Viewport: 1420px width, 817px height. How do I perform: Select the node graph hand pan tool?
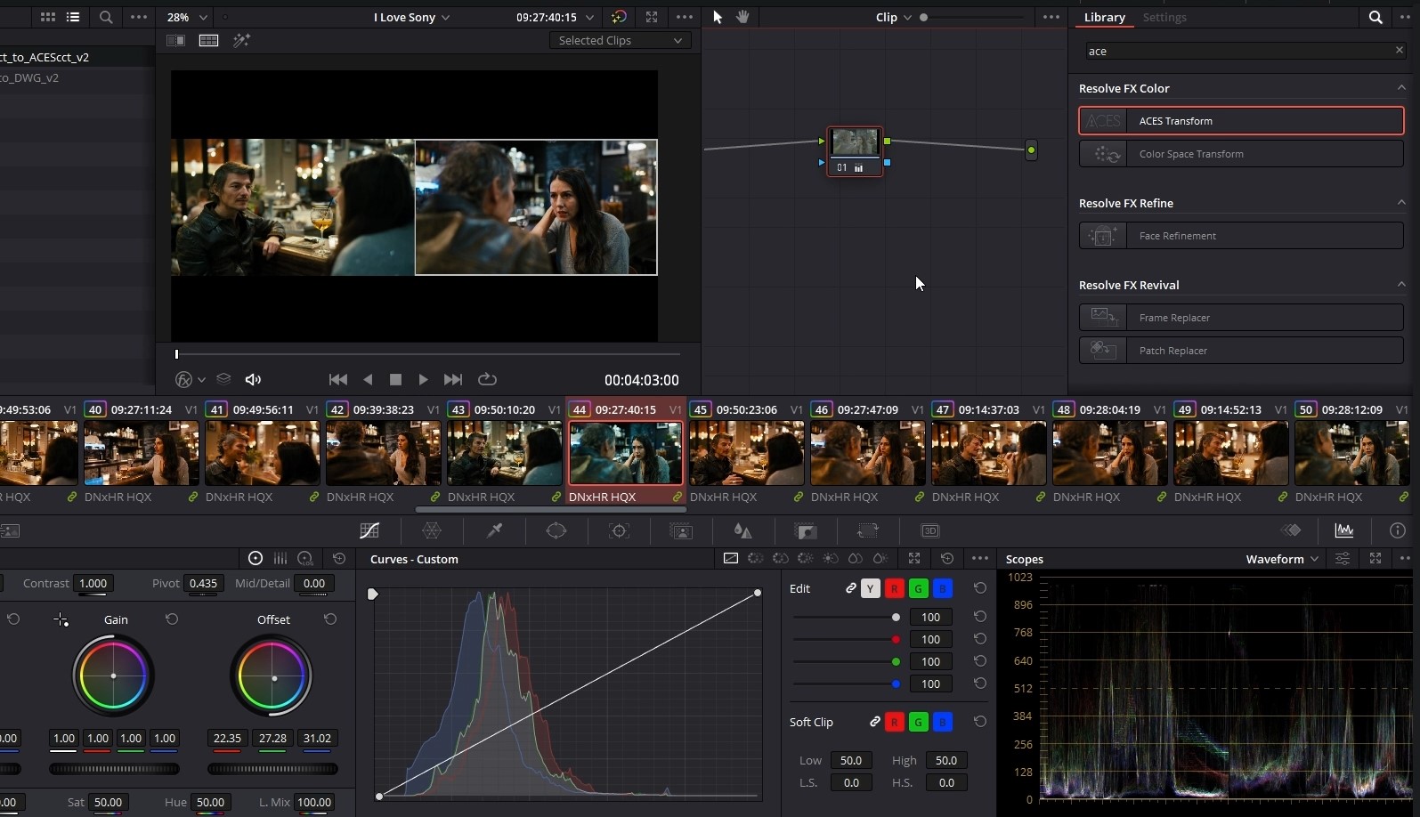(x=742, y=17)
